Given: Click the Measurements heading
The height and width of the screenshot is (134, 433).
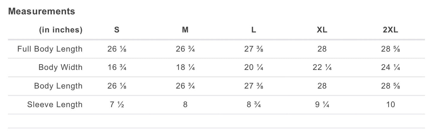Looking at the screenshot, I should 41,11.
